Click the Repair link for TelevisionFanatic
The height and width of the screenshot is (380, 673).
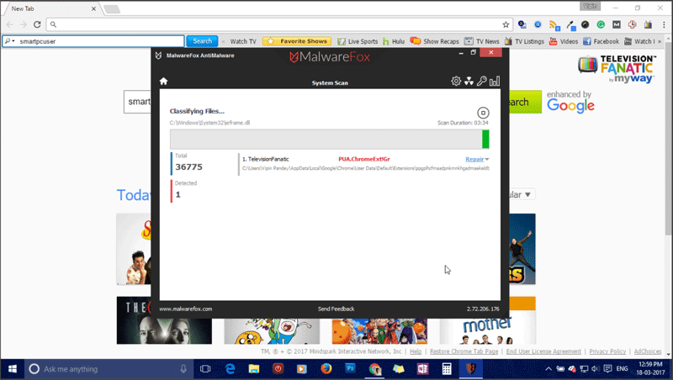(x=474, y=159)
